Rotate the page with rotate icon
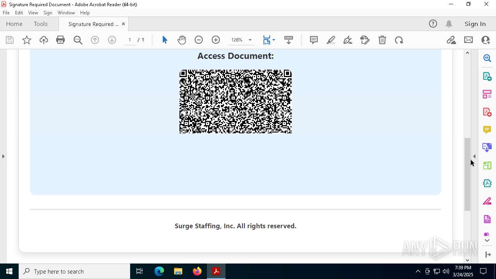 (399, 40)
